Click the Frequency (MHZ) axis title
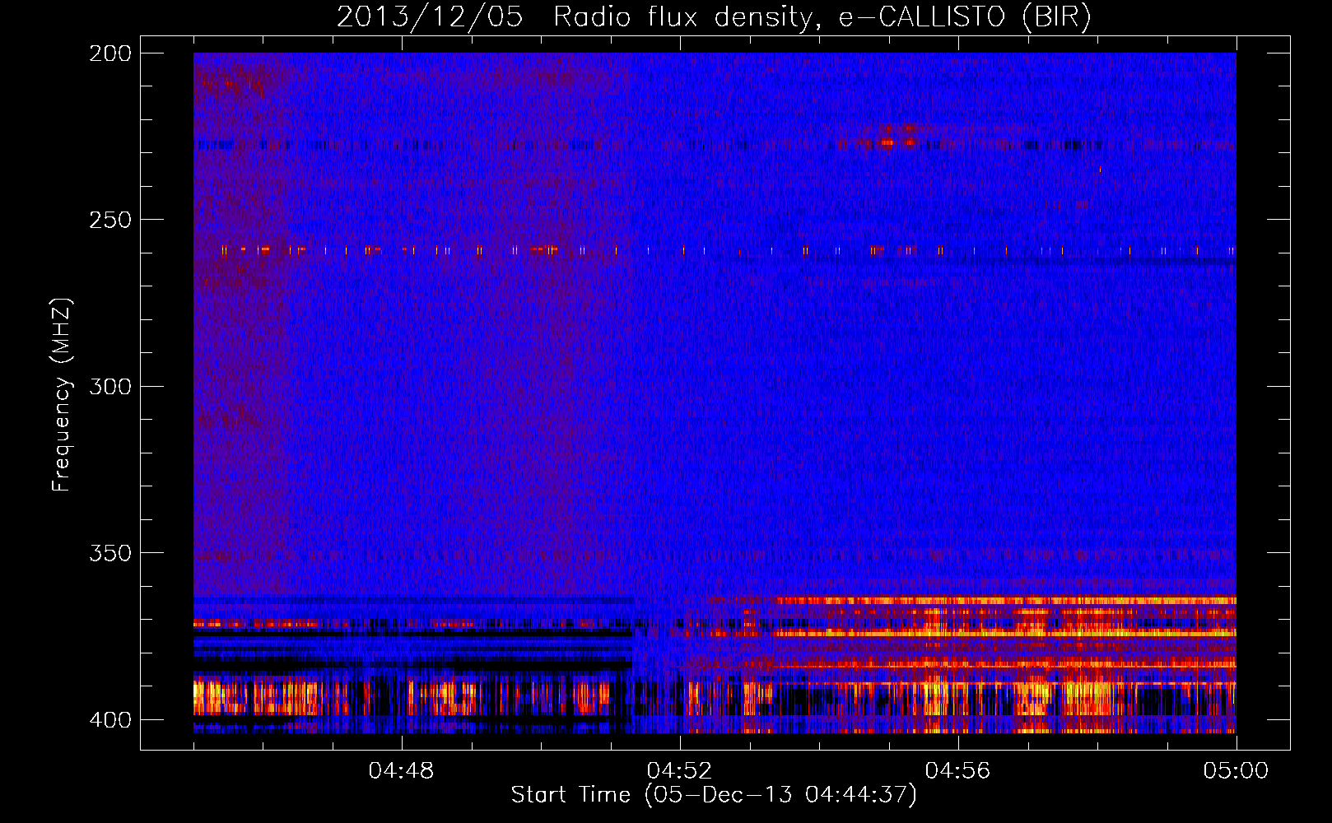Image resolution: width=1332 pixels, height=823 pixels. point(62,395)
